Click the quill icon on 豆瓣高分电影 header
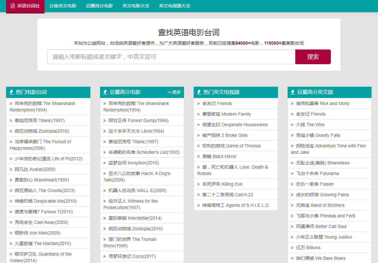This screenshot has height=263, width=378. tap(105, 92)
